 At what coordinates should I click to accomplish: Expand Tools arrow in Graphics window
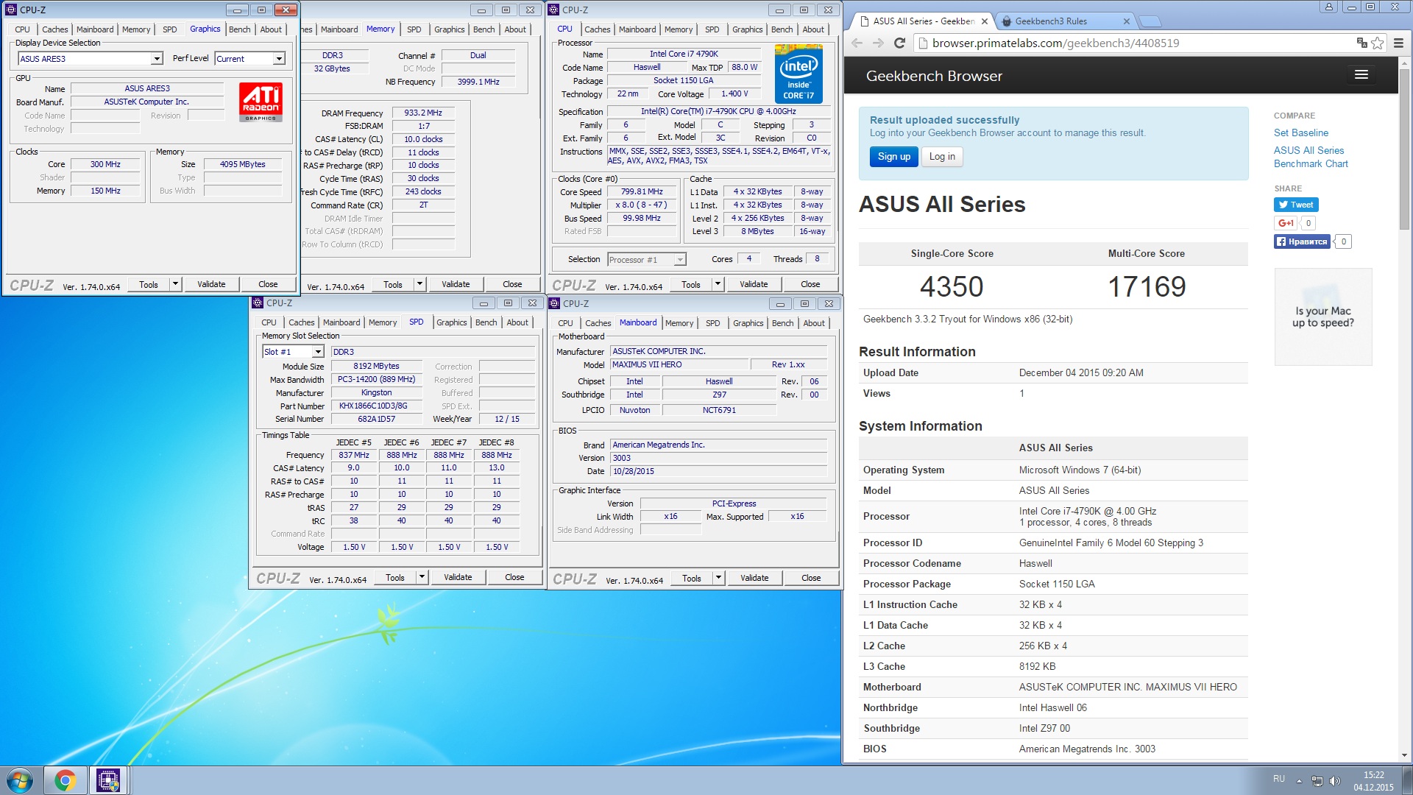click(x=175, y=284)
